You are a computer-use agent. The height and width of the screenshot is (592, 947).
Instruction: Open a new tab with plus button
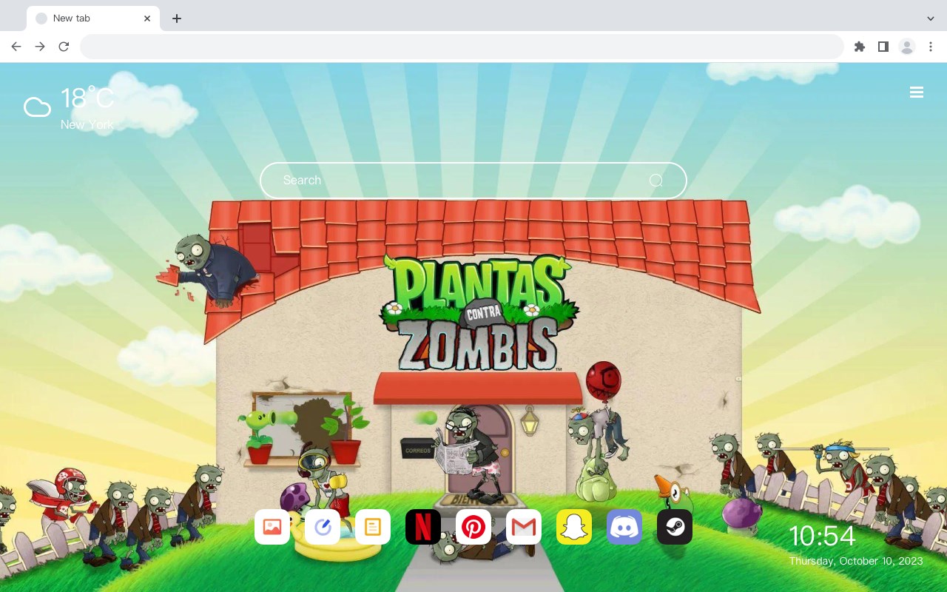tap(177, 18)
